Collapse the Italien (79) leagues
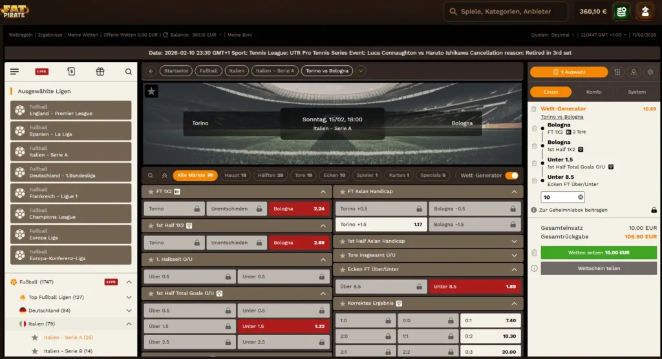 coord(129,324)
